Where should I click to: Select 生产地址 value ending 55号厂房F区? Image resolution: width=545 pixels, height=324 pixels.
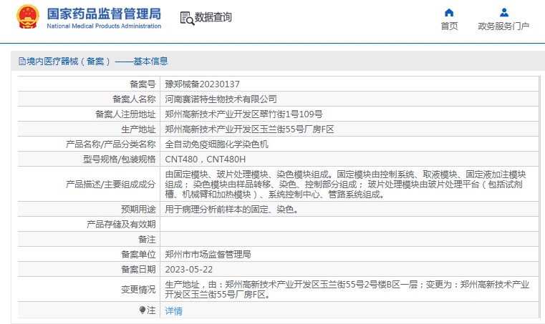coord(249,129)
